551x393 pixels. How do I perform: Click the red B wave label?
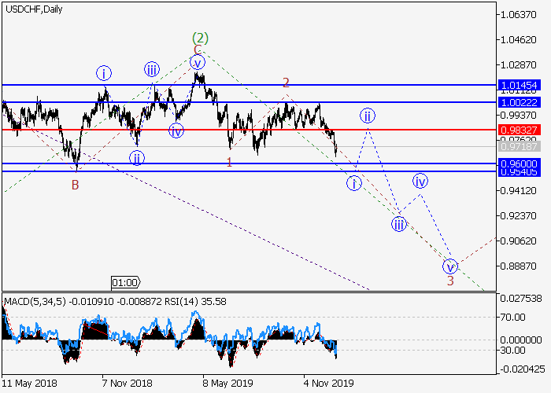75,185
